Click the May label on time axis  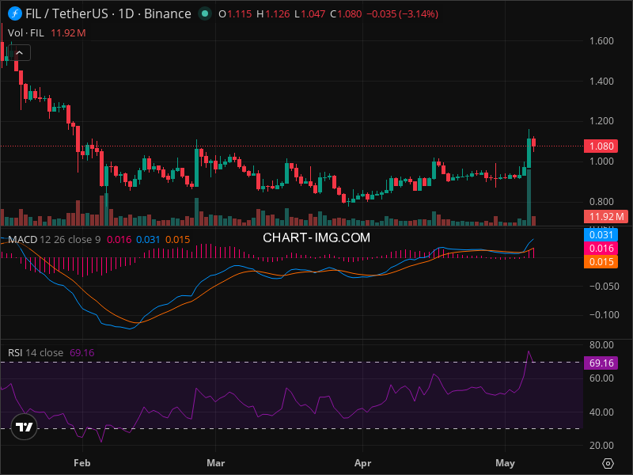click(505, 463)
